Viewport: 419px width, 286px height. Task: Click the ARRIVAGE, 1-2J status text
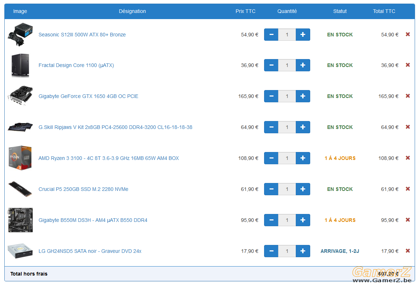coord(340,251)
